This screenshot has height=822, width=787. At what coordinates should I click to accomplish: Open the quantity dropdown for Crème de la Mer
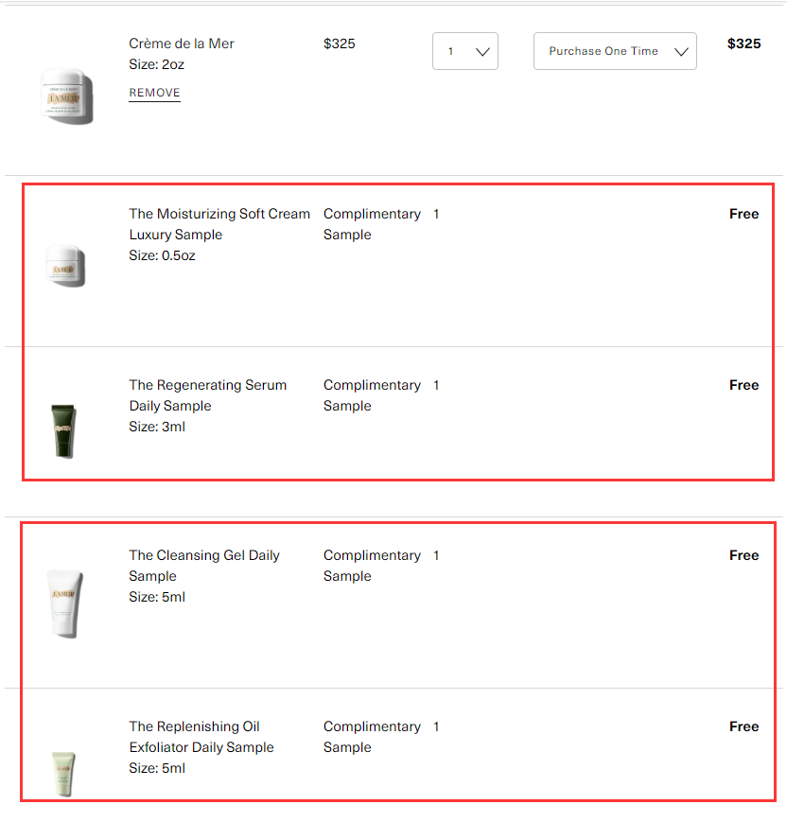(x=465, y=51)
